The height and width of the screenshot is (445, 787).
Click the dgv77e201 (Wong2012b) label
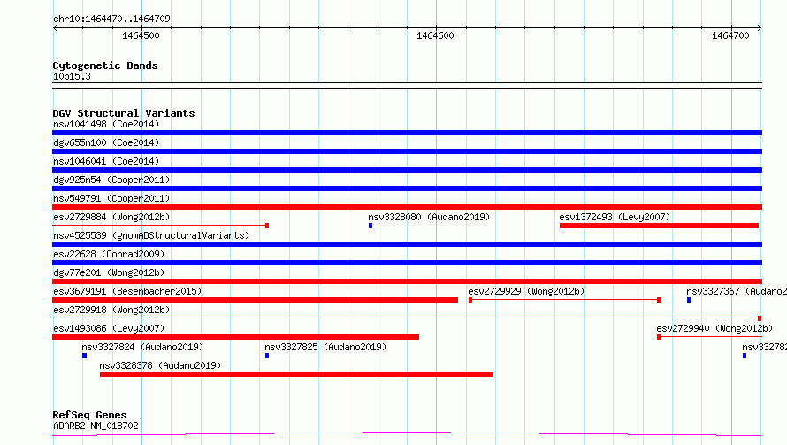(109, 272)
